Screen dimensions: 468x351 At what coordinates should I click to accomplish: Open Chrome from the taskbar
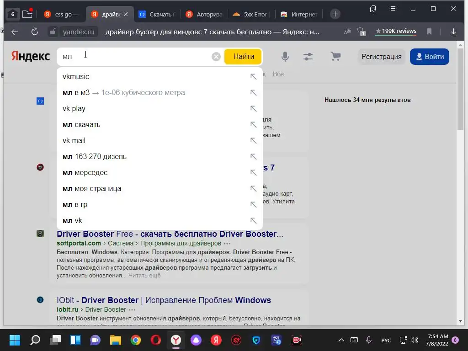[135, 340]
